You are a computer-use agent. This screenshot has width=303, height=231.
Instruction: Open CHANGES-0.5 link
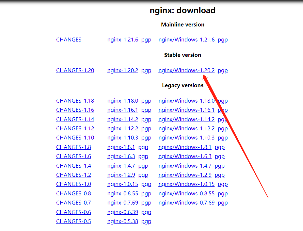point(73,221)
